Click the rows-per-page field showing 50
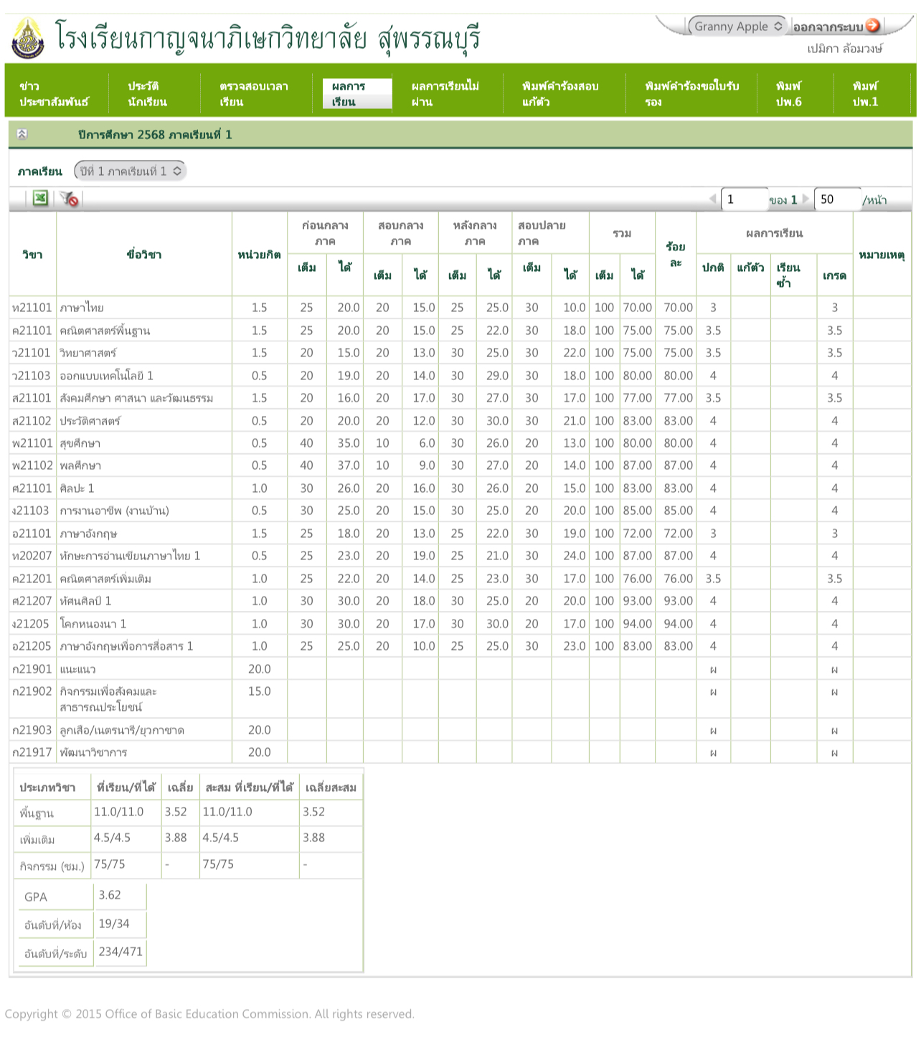Screen dimensions: 921x1055 tap(836, 199)
